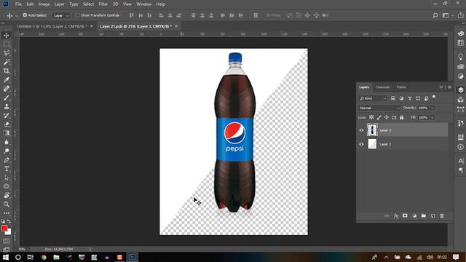The height and width of the screenshot is (262, 466).
Task: Create a new group folder icon
Action: coord(424,215)
